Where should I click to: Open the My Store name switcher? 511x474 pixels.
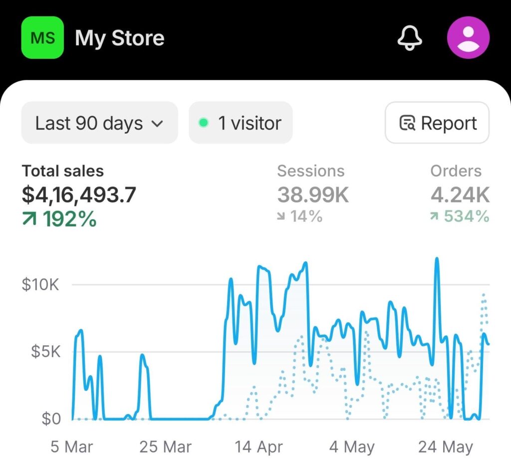[x=119, y=38]
